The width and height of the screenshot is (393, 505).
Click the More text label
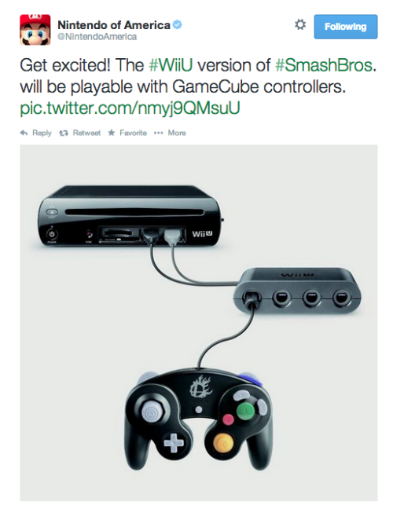click(x=177, y=133)
